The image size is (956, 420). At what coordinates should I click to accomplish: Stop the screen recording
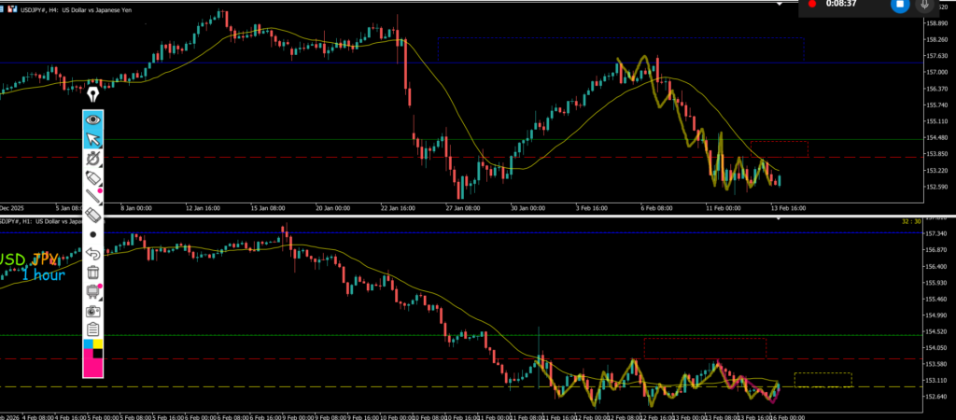[900, 5]
